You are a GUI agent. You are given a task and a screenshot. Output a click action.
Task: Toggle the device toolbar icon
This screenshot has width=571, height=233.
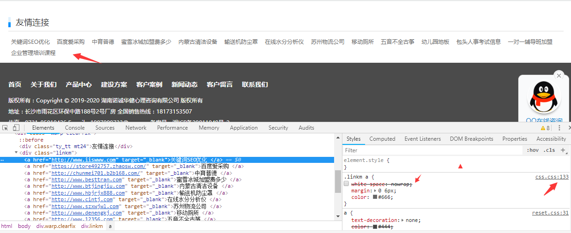pyautogui.click(x=16, y=128)
